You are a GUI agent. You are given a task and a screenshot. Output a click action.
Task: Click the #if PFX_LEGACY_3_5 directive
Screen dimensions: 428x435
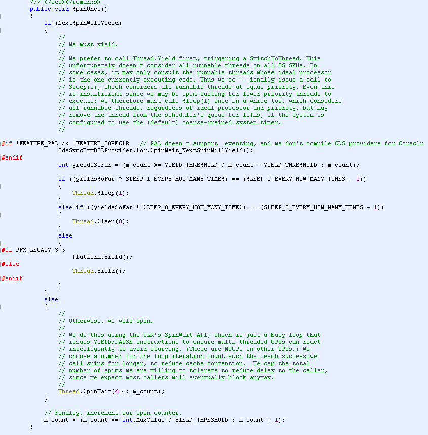pyautogui.click(x=33, y=250)
